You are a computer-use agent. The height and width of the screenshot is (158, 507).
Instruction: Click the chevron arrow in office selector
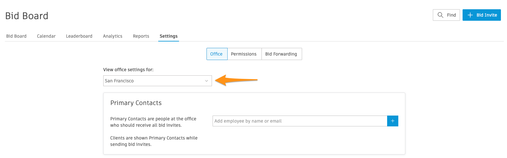pos(207,81)
